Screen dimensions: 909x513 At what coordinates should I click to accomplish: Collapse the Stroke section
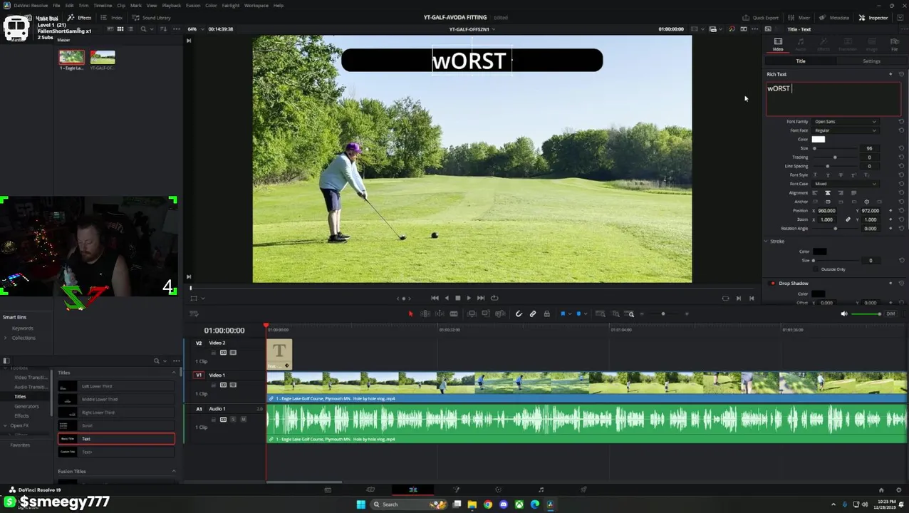[x=767, y=242]
